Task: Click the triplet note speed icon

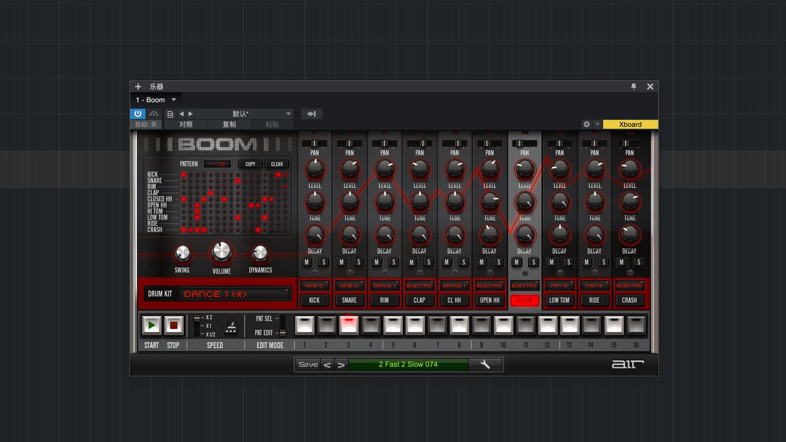Action: [x=231, y=327]
